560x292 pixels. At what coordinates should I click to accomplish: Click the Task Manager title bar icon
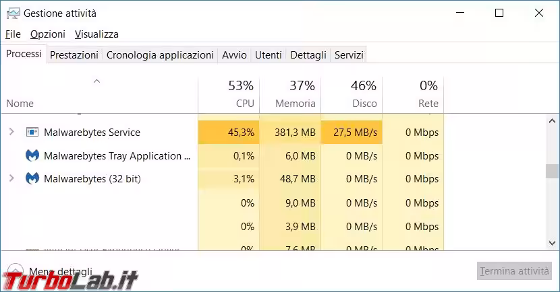point(12,13)
